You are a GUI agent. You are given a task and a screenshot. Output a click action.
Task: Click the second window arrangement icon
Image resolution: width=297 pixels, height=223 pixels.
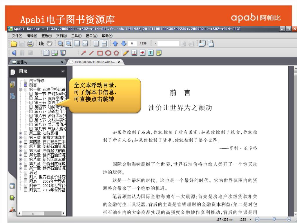click(x=211, y=44)
